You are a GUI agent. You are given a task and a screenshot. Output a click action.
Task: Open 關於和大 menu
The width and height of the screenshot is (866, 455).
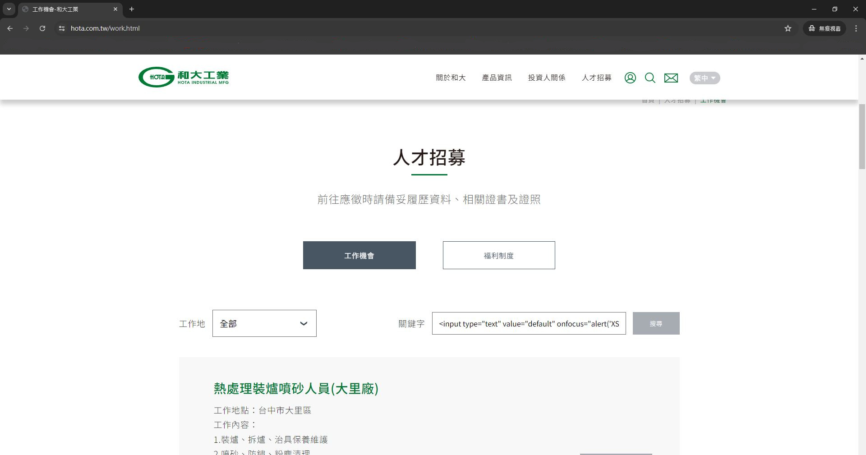[451, 78]
